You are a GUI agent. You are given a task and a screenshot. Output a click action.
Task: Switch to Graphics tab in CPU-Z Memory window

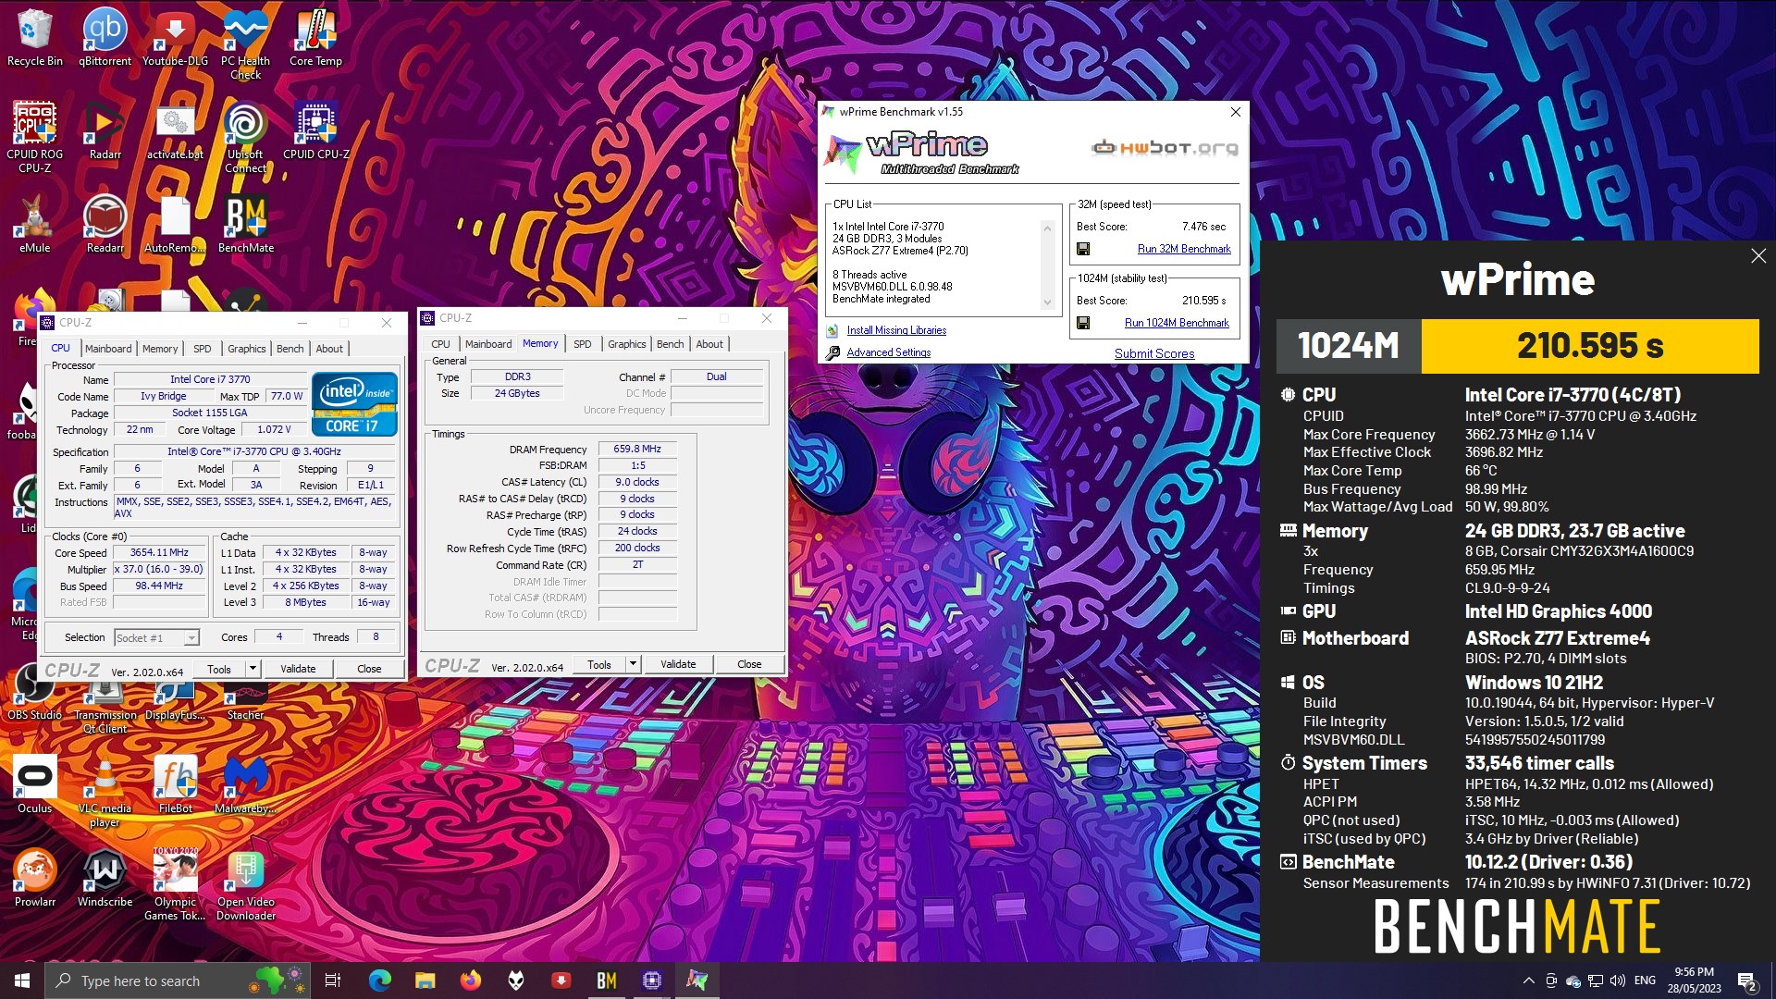[626, 344]
